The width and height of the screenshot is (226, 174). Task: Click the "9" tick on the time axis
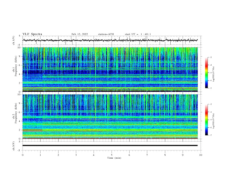pos(183,155)
